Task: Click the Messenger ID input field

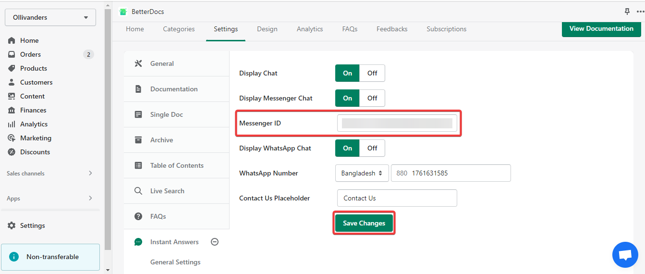Action: click(397, 123)
